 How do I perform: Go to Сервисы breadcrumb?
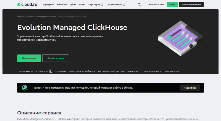pyautogui.click(x=30, y=16)
